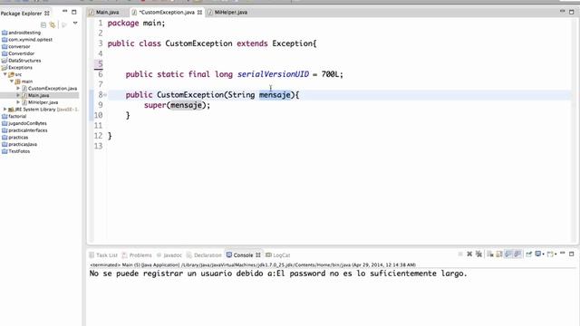Expand the CustomException.java tree node
Image resolution: width=580 pixels, height=326 pixels.
tap(18, 89)
